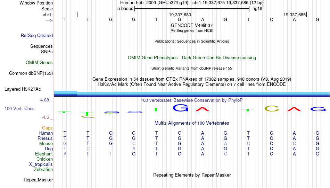Select the Window Position label
Screen dimensions: 330x188
36,3
